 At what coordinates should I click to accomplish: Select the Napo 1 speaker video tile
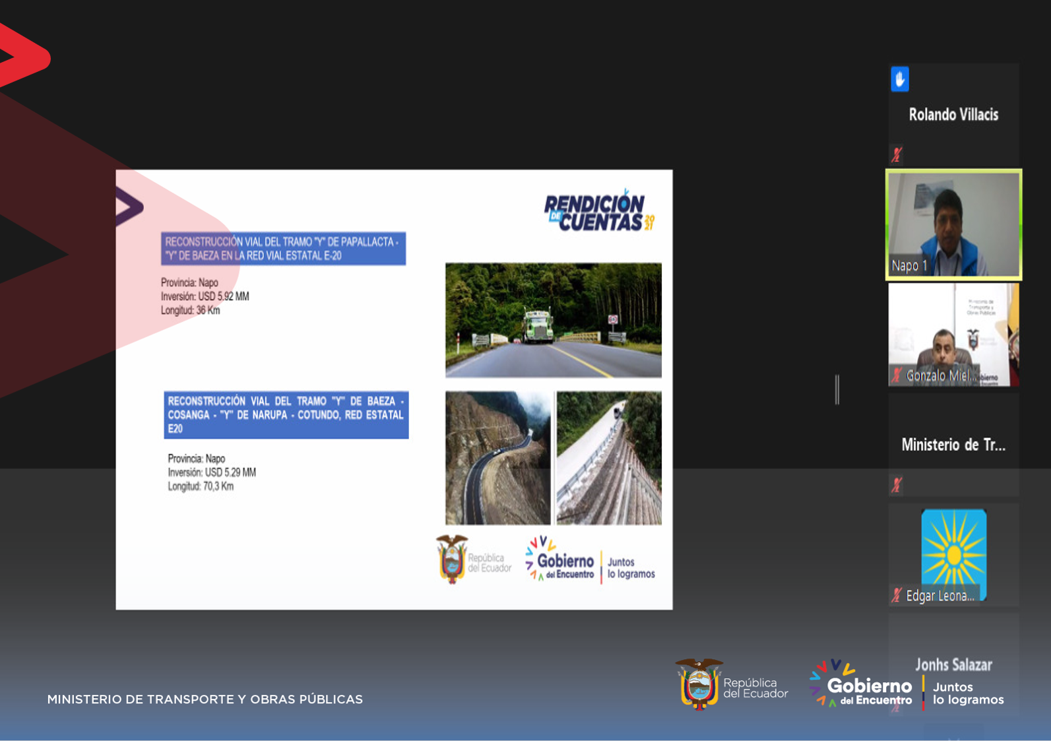coord(953,224)
